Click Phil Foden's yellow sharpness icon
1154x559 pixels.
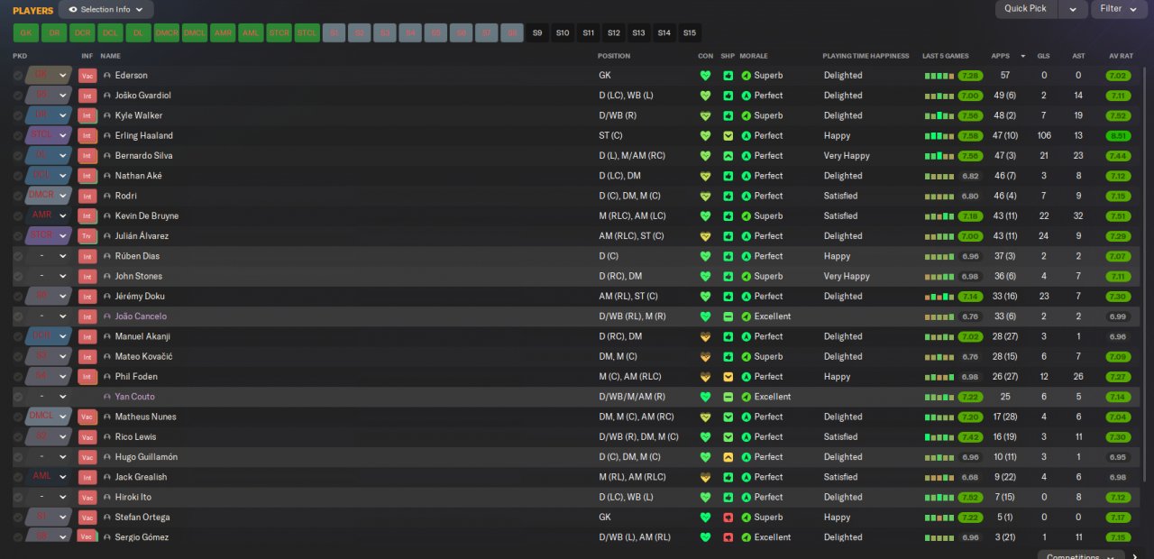coord(728,377)
